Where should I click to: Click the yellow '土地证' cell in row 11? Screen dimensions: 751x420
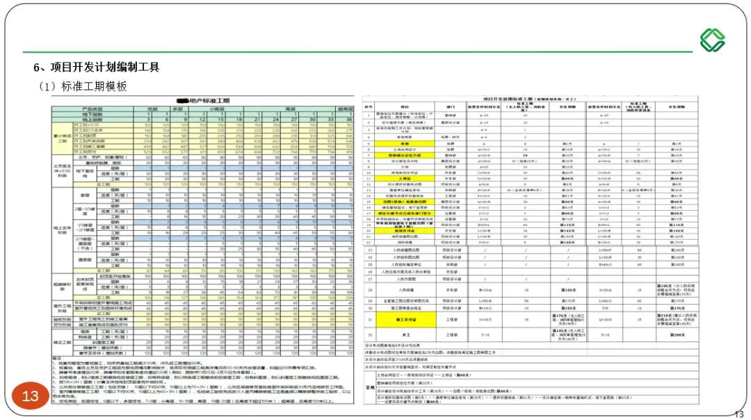point(405,178)
